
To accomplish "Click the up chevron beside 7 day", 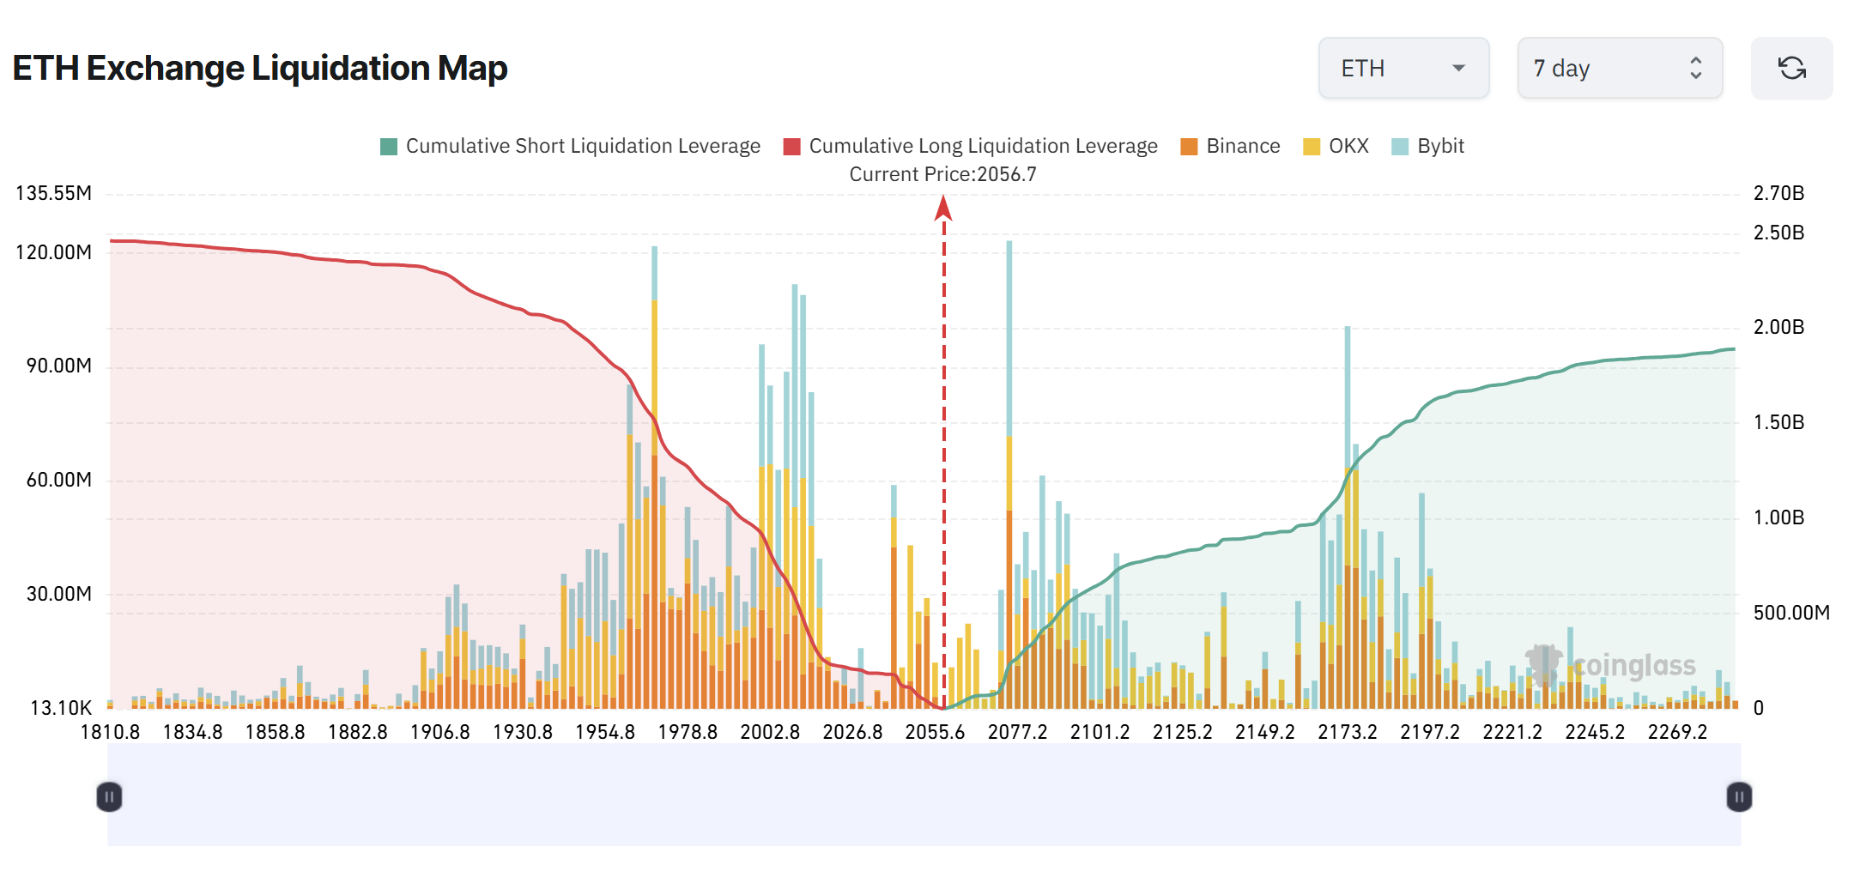I will point(1695,60).
